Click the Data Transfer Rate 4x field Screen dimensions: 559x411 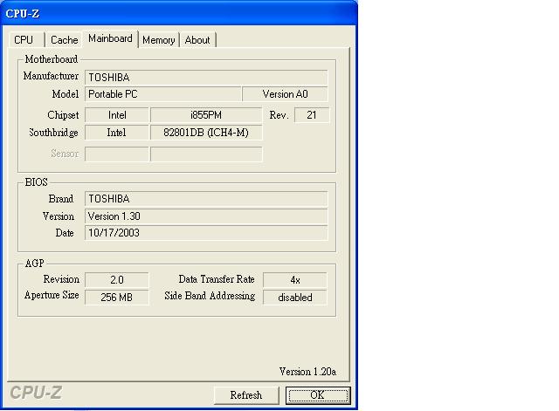(x=295, y=280)
